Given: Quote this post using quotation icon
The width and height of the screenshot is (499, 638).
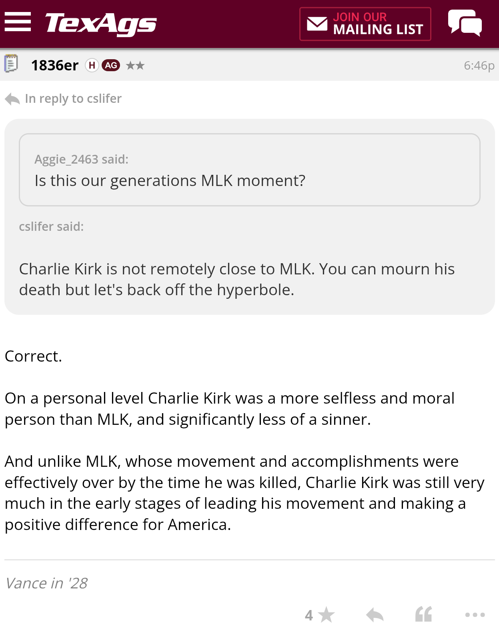Looking at the screenshot, I should tap(424, 614).
